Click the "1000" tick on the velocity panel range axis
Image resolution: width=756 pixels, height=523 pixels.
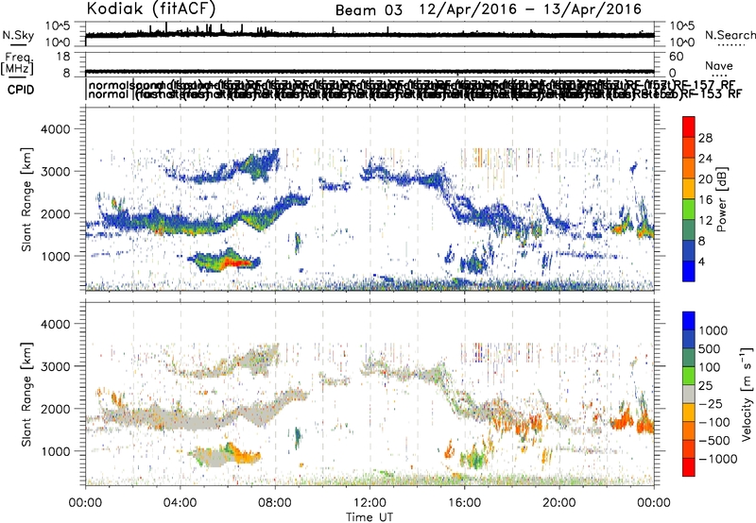click(55, 451)
